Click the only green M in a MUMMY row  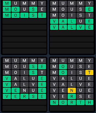tap(7, 3)
